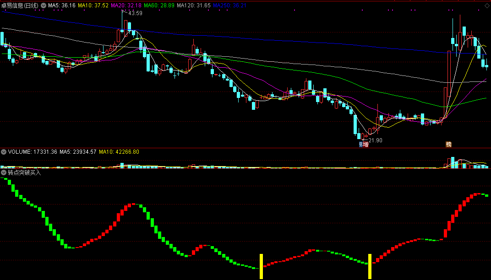The image size is (491, 280).
Task: Open the dropdown beside 卓易信息(日线) title
Action: coord(44,5)
